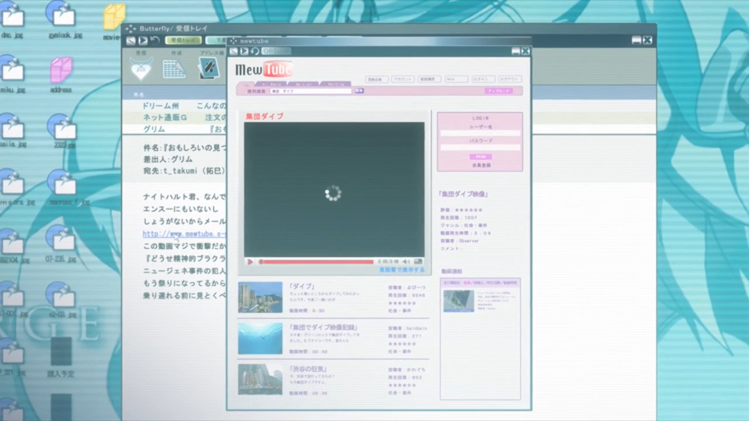
Task: Open the mewtube URL link in email
Action: (184, 234)
